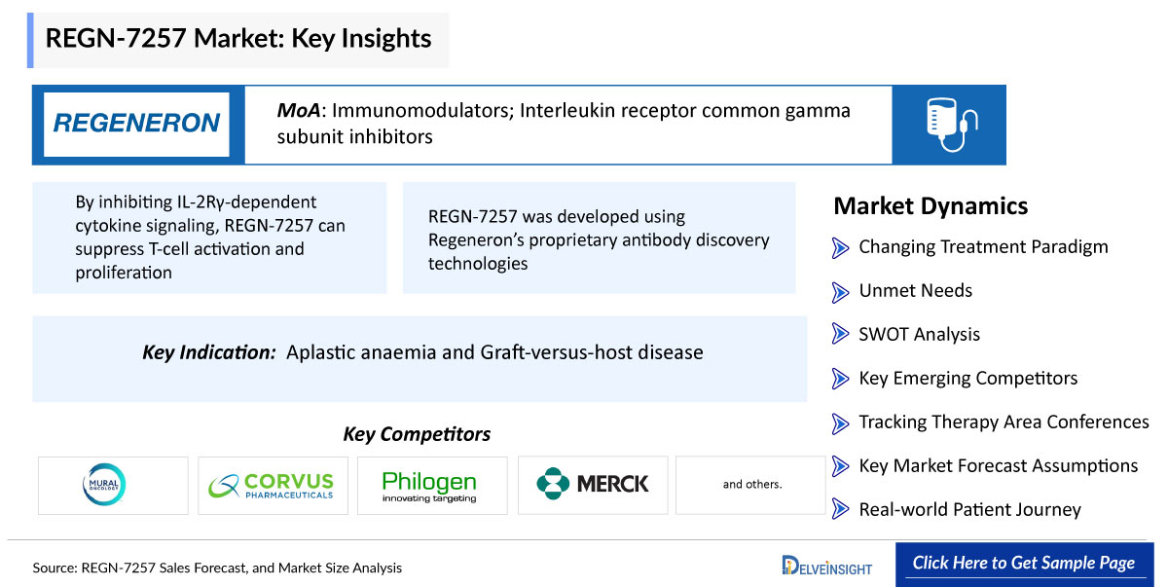The image size is (1168, 587).
Task: Click the Market Dynamics heading
Action: 931,206
